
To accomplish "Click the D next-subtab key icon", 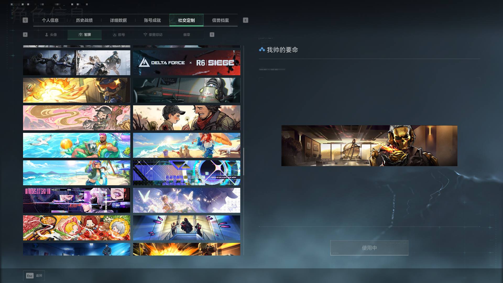I will click(x=212, y=35).
